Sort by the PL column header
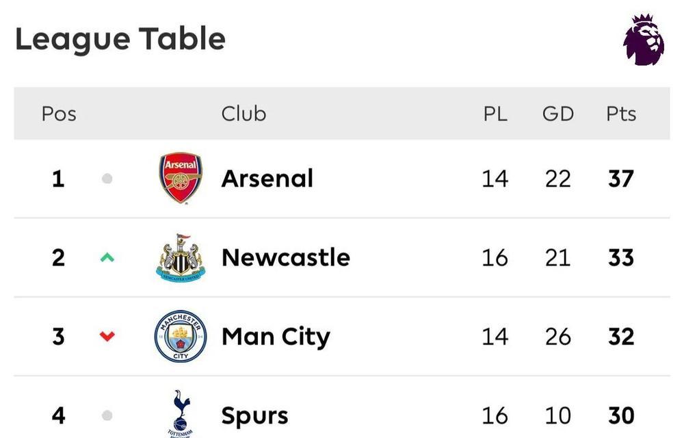Image resolution: width=684 pixels, height=438 pixels. click(495, 114)
